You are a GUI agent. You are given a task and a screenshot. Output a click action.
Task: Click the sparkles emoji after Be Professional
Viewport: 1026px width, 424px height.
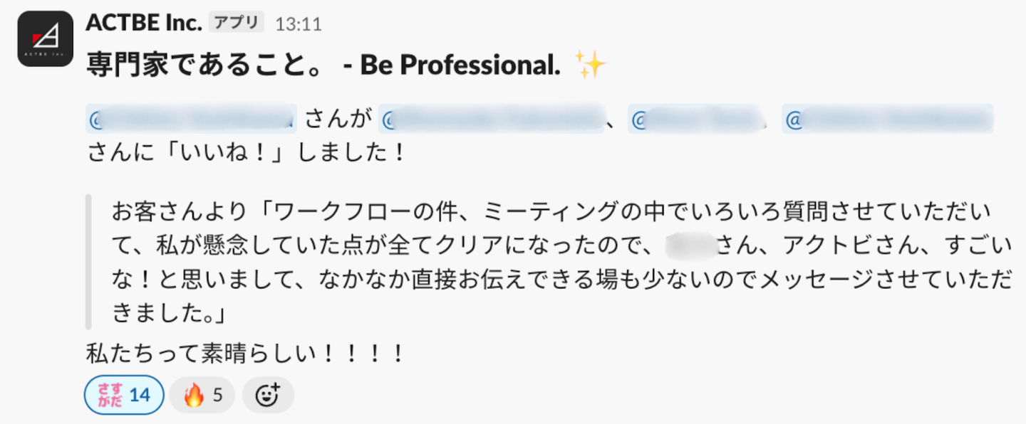(x=590, y=65)
